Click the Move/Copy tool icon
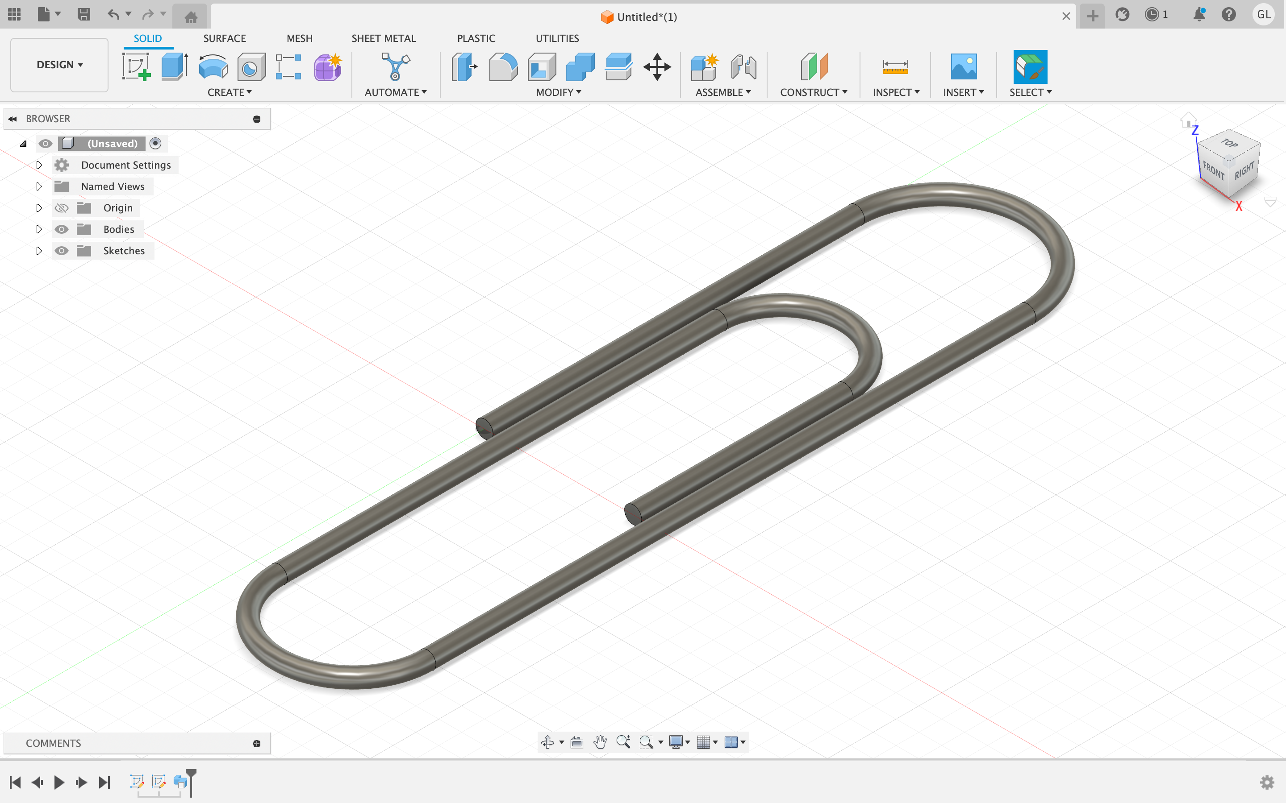 657,67
